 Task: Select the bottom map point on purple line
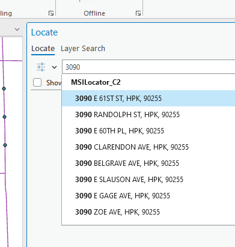point(5,145)
